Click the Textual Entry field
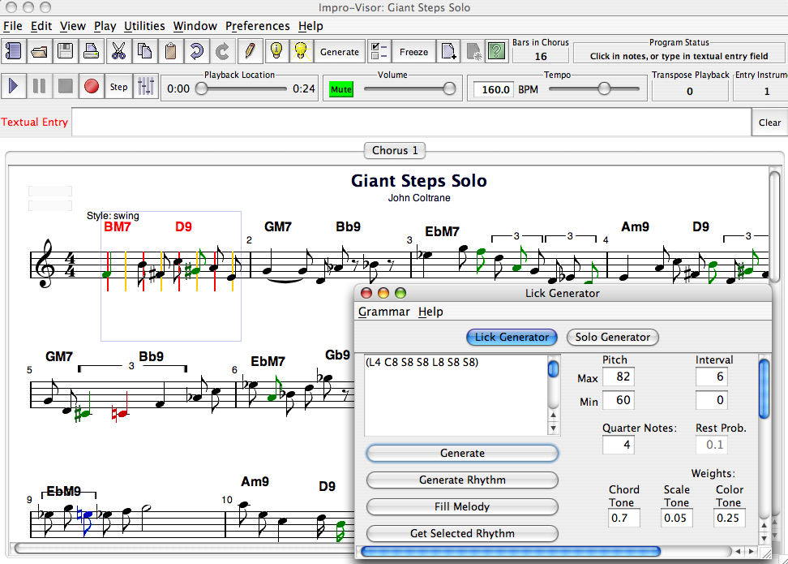 pos(411,123)
